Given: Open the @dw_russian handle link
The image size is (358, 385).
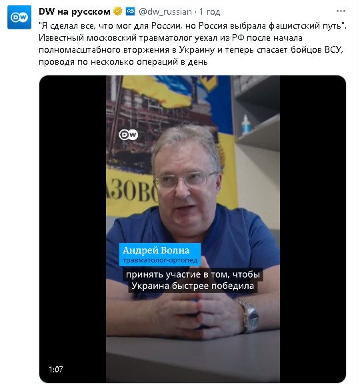Looking at the screenshot, I should 165,11.
